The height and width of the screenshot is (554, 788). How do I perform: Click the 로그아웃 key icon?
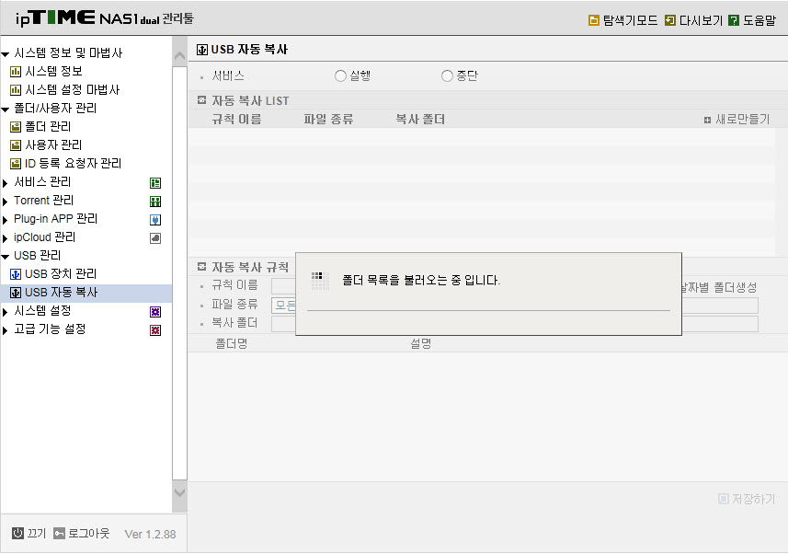click(59, 534)
